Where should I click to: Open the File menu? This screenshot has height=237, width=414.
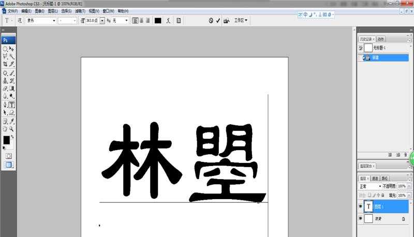(12, 11)
